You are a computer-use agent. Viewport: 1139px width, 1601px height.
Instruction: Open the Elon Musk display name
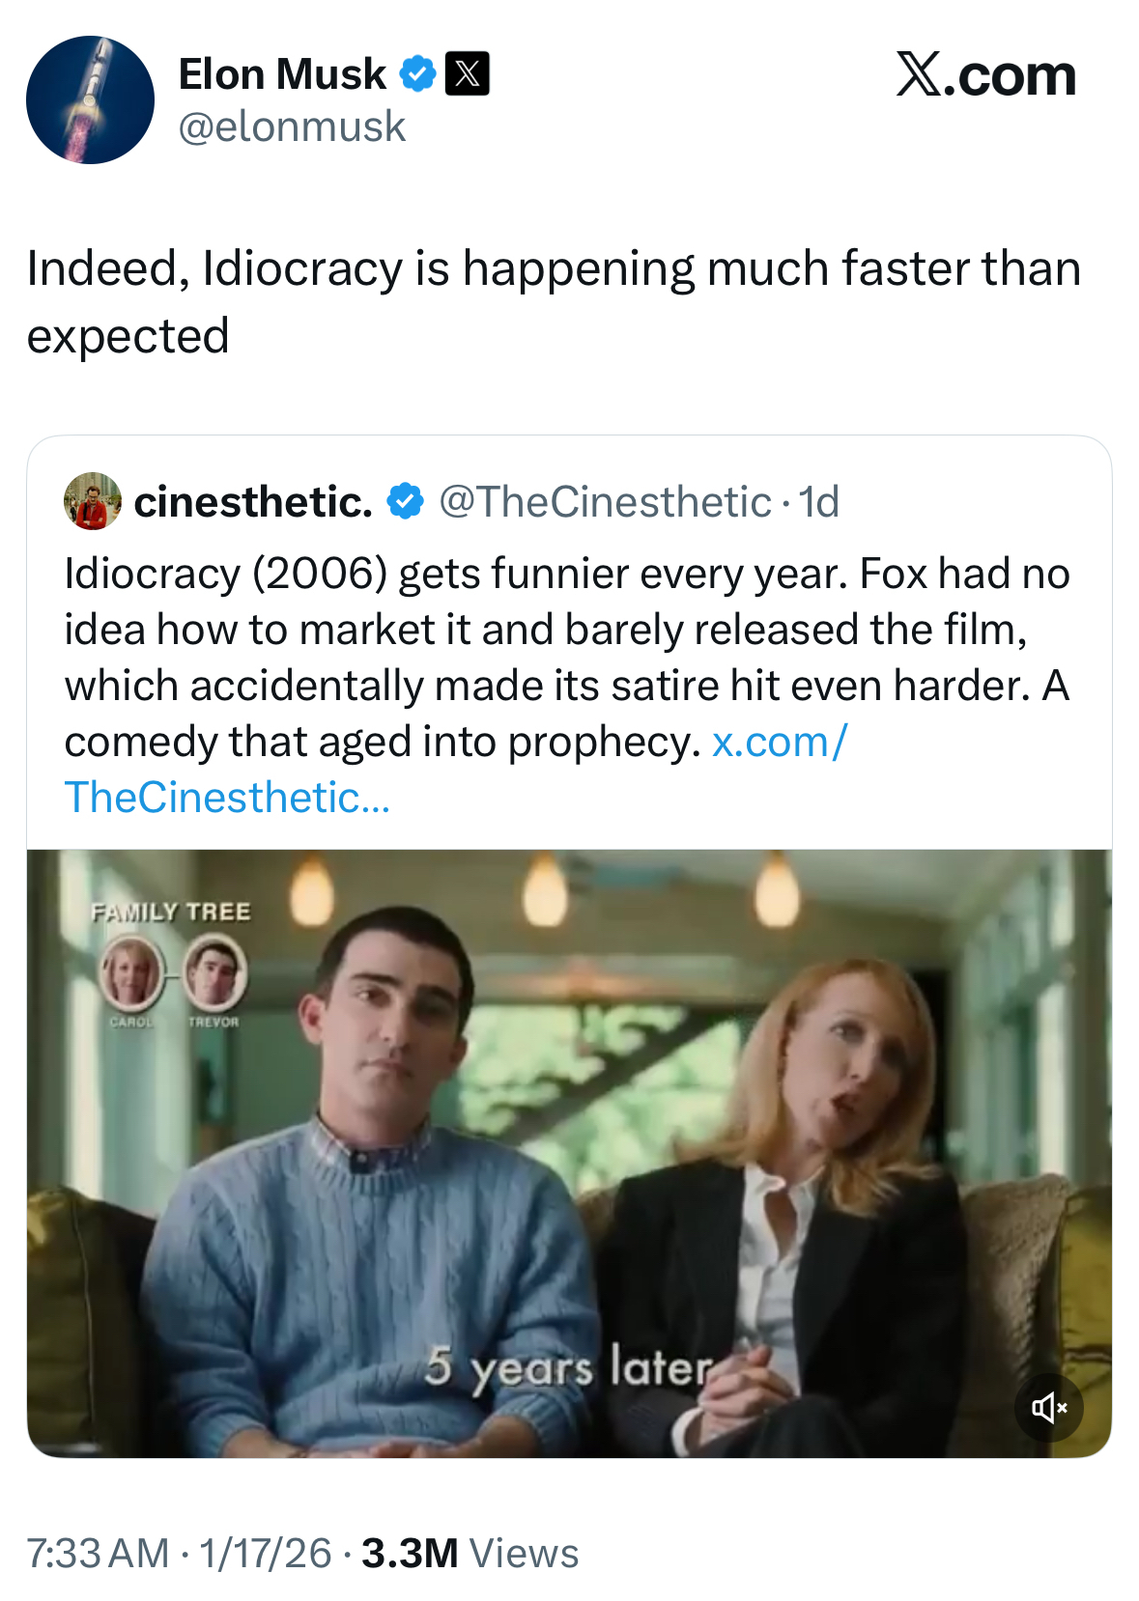pyautogui.click(x=282, y=74)
